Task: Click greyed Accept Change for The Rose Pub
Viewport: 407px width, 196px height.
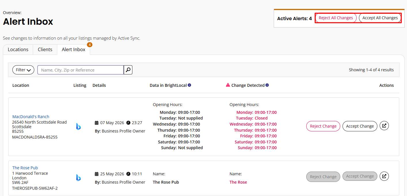Action: tap(360, 176)
